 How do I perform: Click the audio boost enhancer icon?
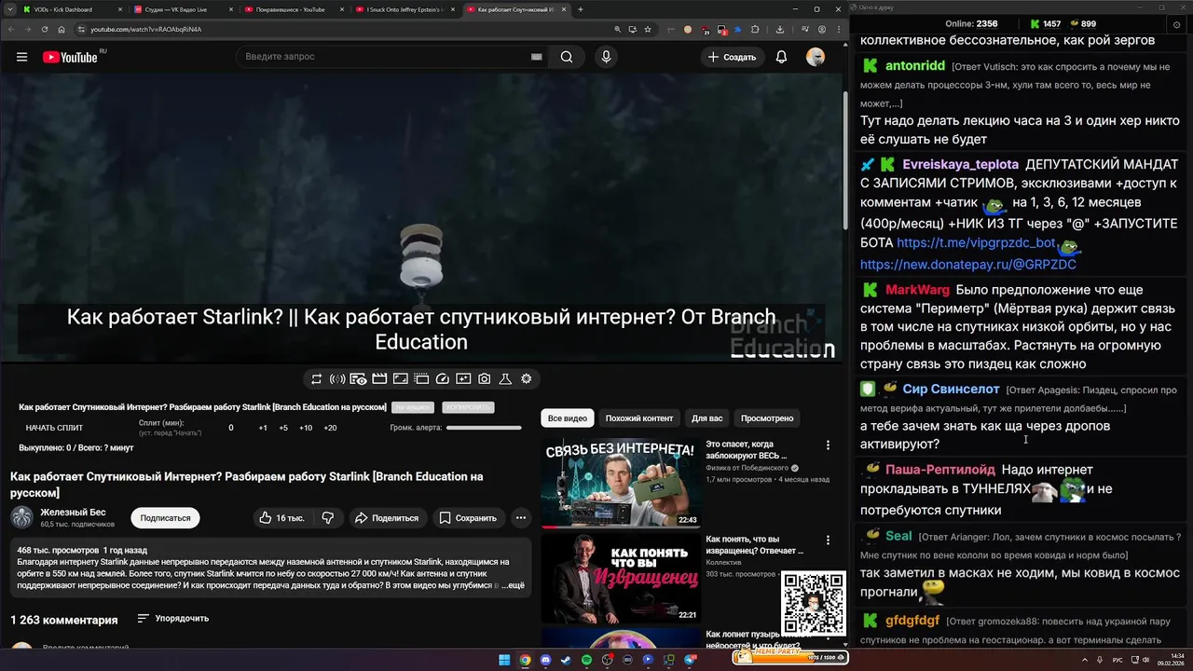pyautogui.click(x=337, y=379)
